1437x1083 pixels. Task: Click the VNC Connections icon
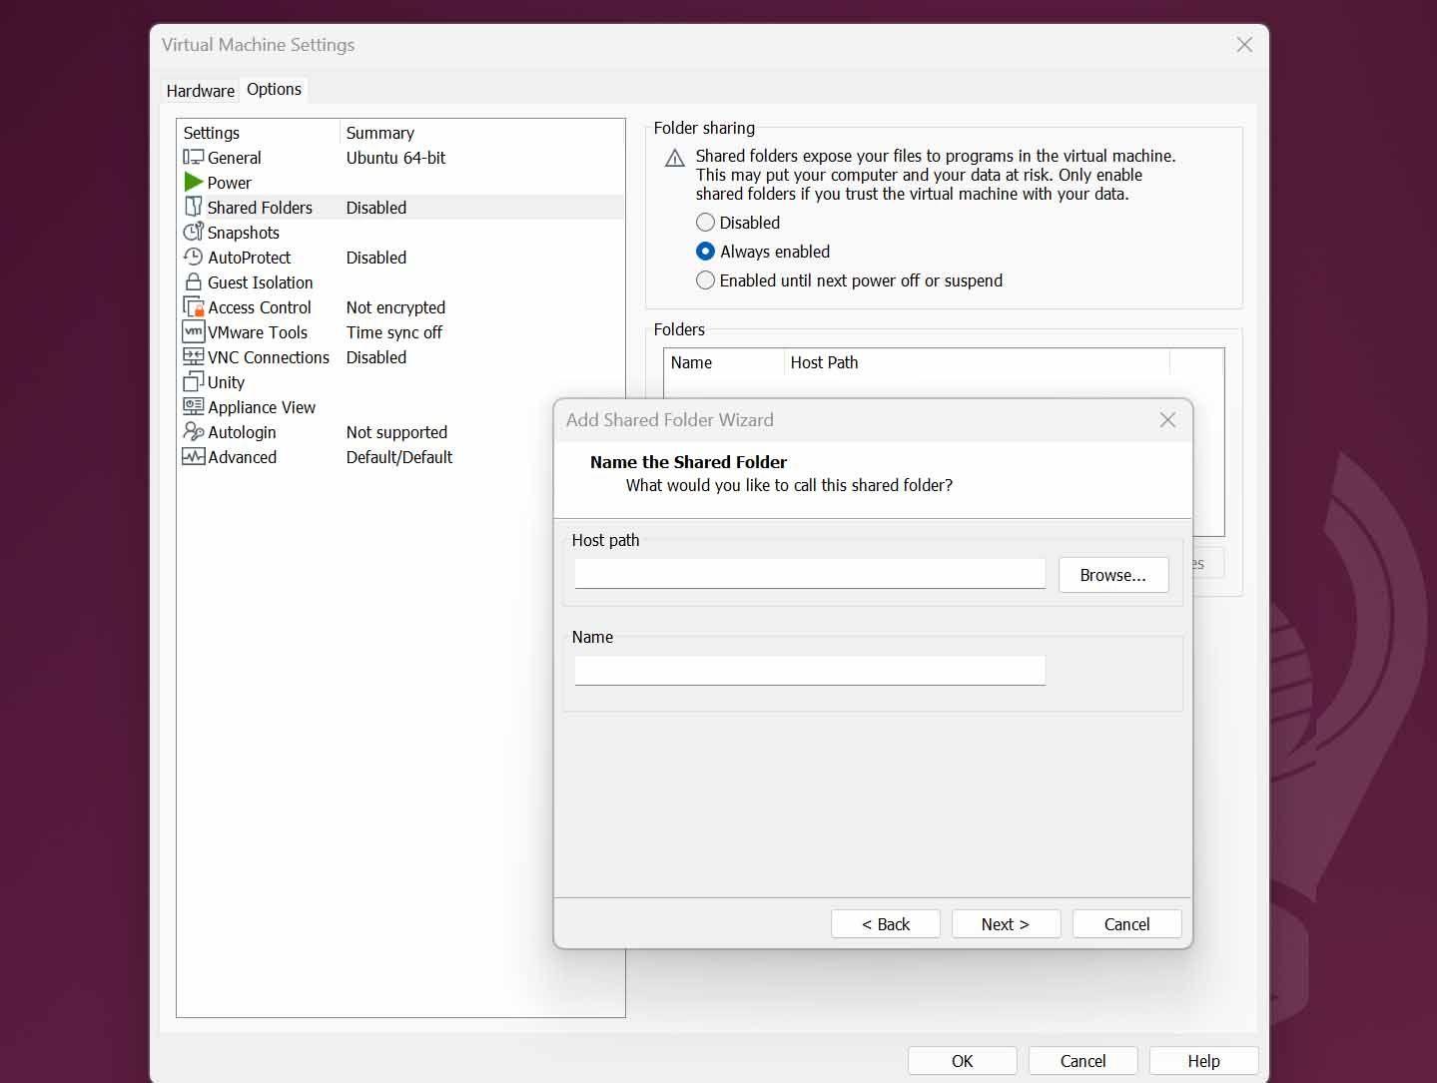tap(194, 356)
